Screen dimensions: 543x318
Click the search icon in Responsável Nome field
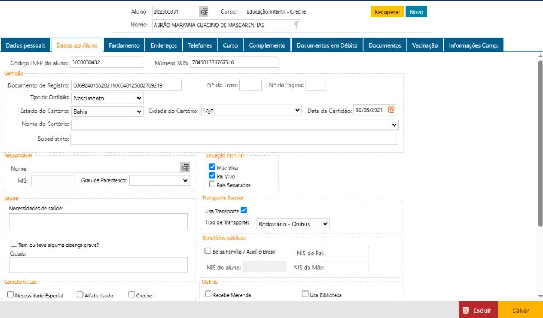(x=185, y=167)
